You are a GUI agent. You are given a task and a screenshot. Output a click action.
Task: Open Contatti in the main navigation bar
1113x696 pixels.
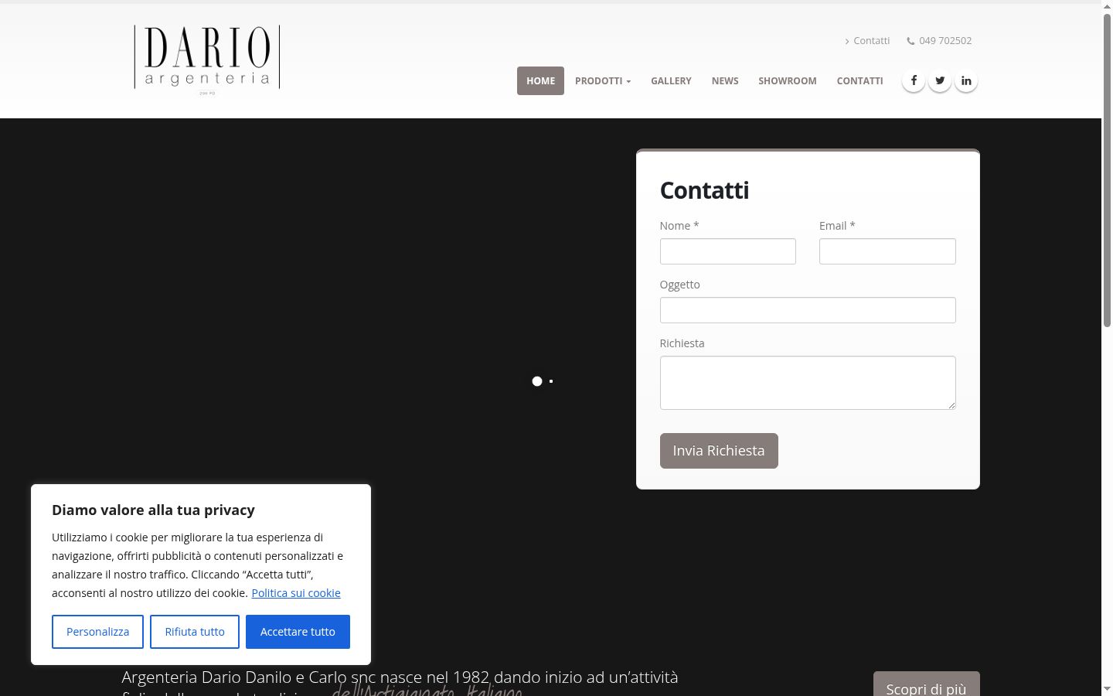[x=859, y=80]
